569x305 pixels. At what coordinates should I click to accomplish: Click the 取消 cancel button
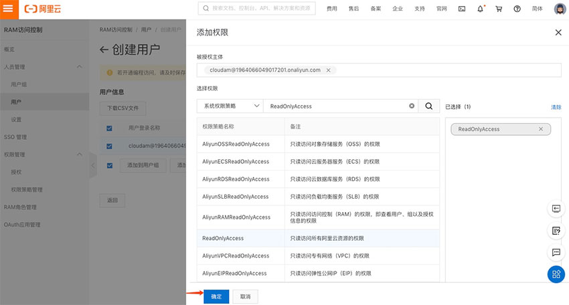[245, 297]
